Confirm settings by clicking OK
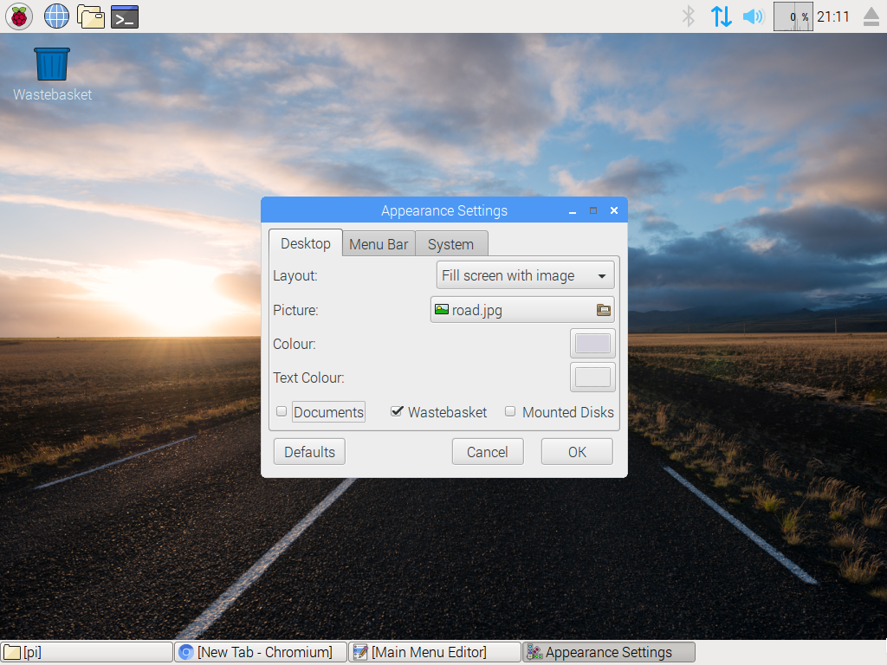887x665 pixels. pos(576,451)
